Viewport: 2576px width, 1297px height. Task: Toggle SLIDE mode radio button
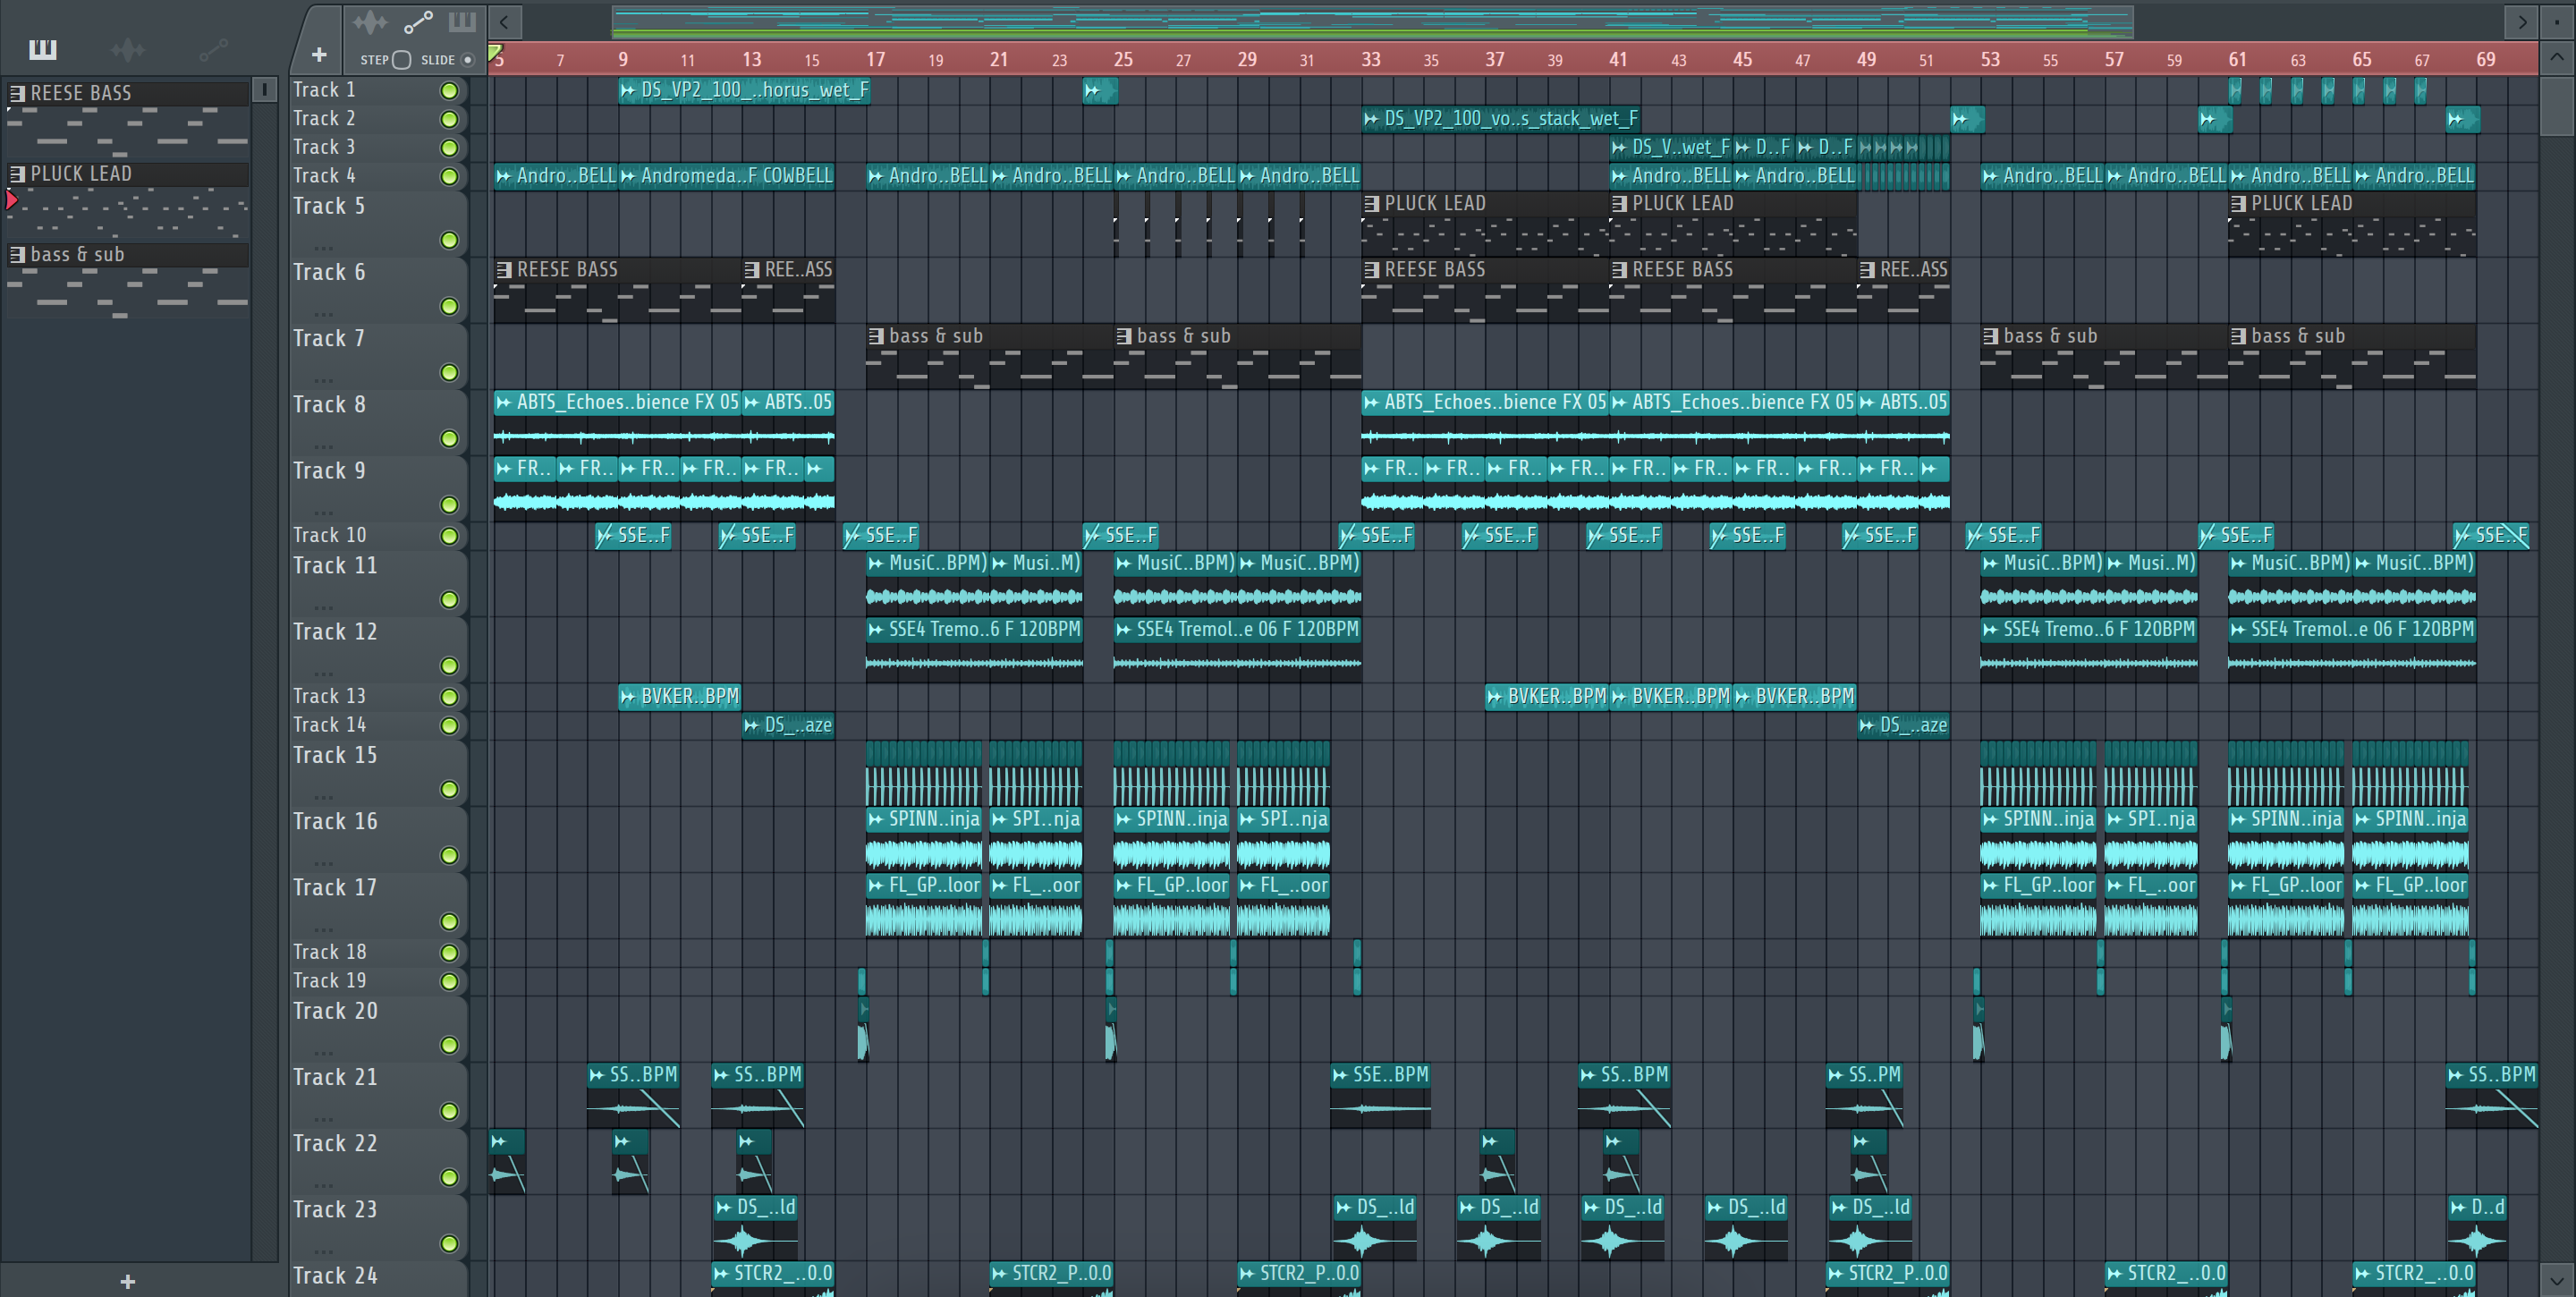pos(467,60)
